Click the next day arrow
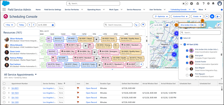The height and width of the screenshot is (105, 224). (34, 25)
